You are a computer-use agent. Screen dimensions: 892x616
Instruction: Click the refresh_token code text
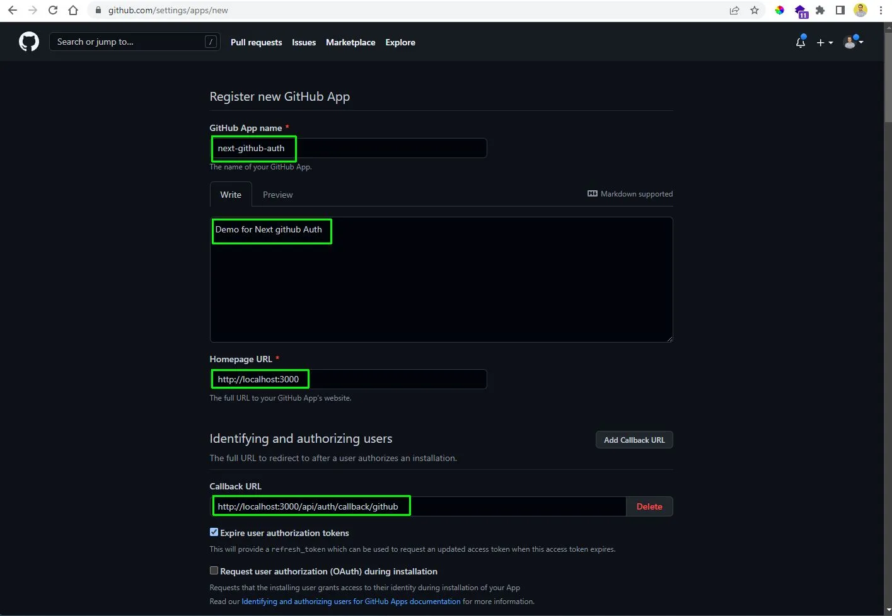pos(298,549)
